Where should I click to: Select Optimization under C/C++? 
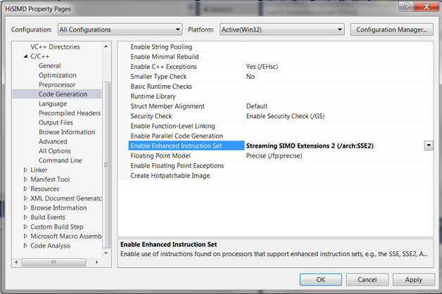[58, 75]
